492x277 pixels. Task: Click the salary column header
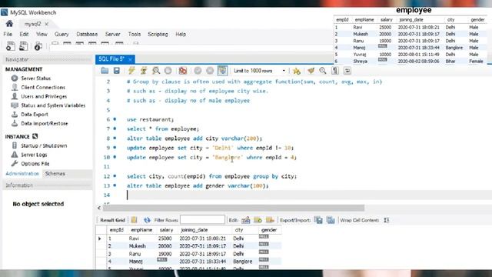[166, 230]
